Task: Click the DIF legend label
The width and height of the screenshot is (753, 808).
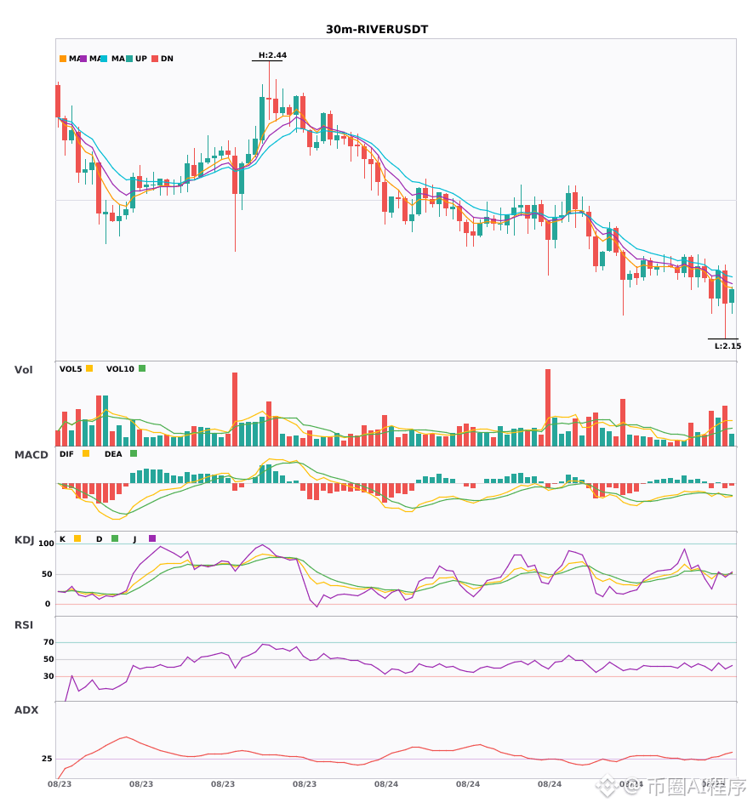Action: pyautogui.click(x=66, y=454)
